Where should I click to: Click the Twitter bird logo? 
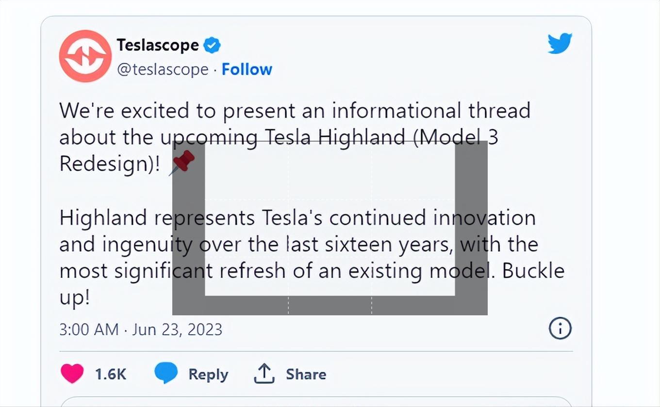(x=560, y=44)
